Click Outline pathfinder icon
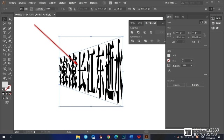224x140 pixels. 159,41
